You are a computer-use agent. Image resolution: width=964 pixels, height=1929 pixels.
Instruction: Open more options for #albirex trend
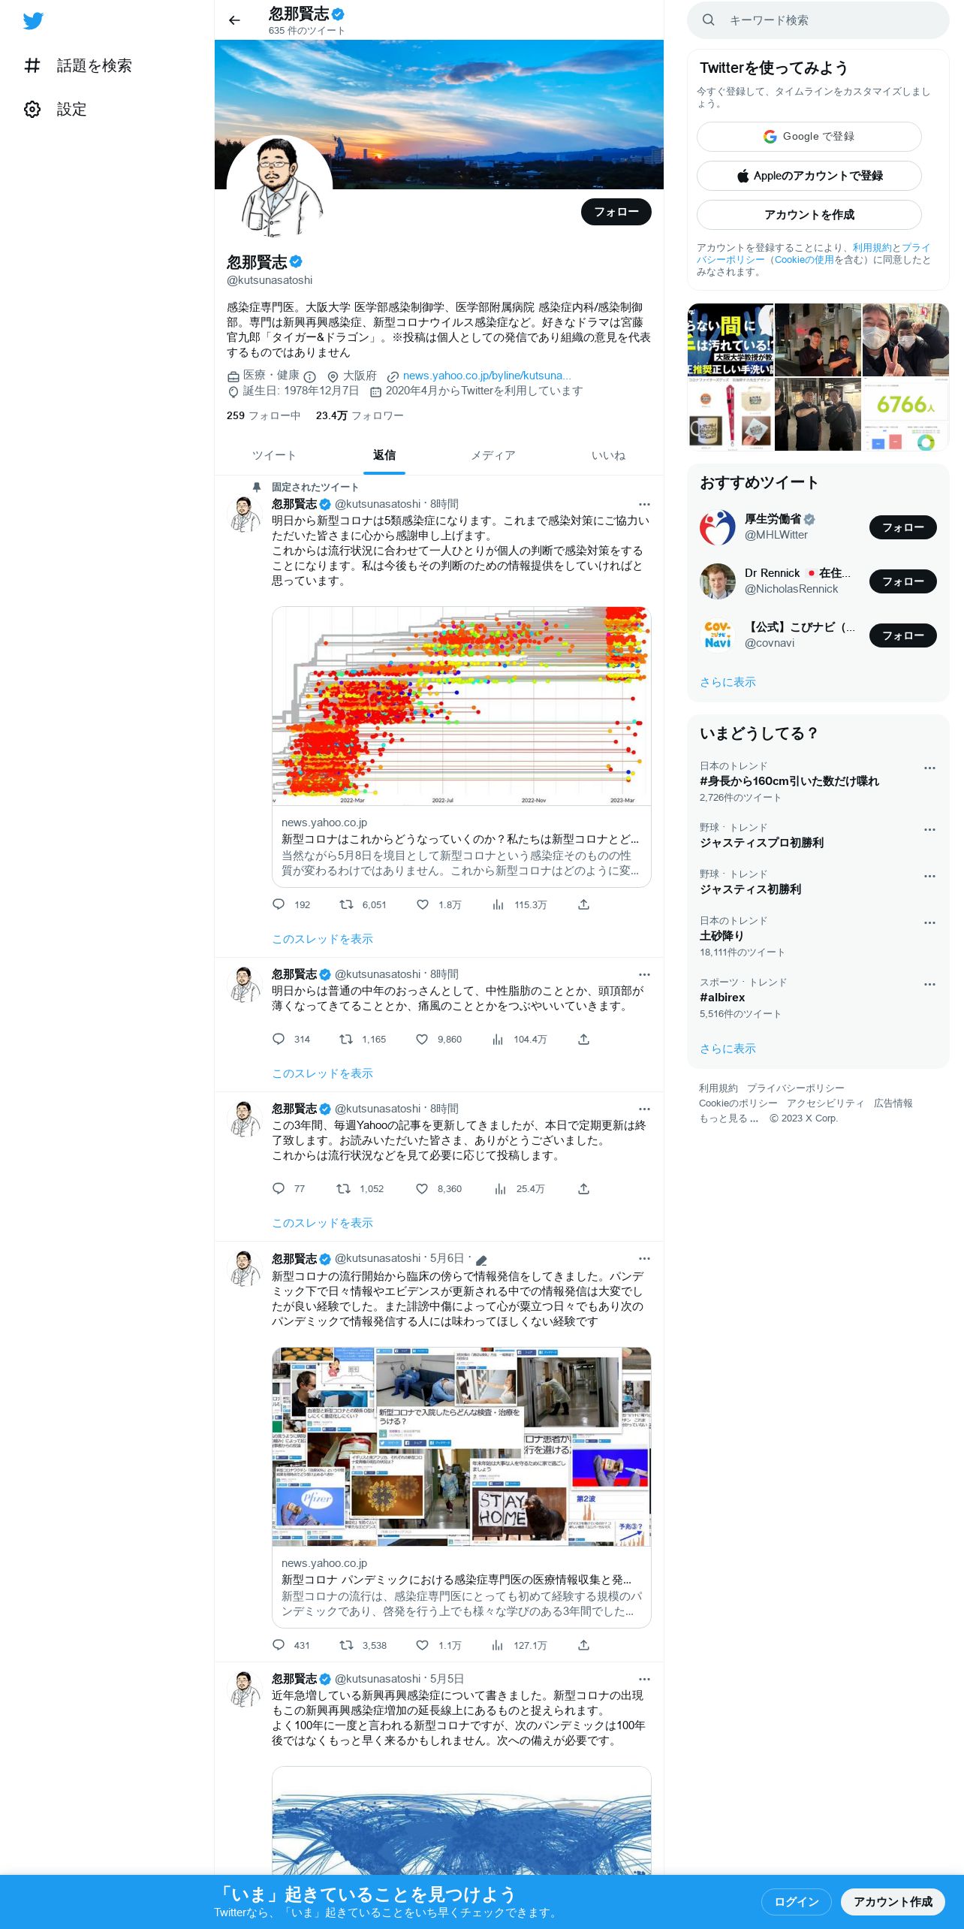point(929,984)
